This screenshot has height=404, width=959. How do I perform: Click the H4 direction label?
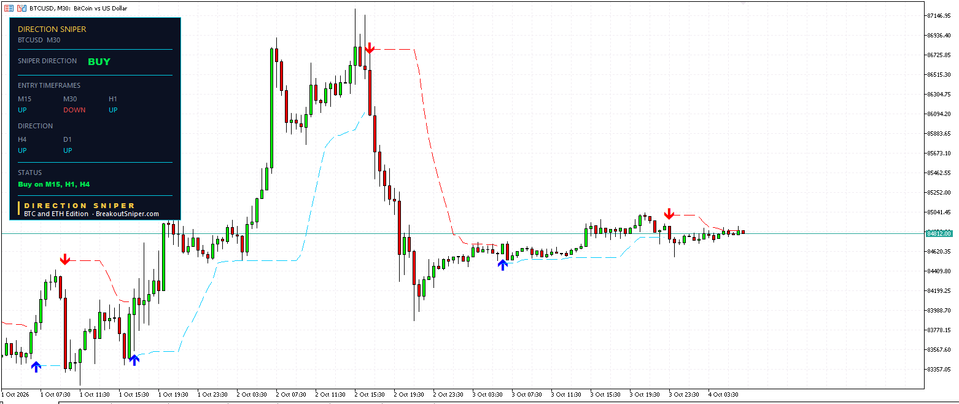pos(22,139)
